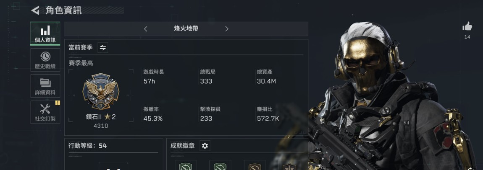The image size is (483, 170).
Task: Click the yellow alert badge on 社交訂製
Action: pyautogui.click(x=58, y=103)
